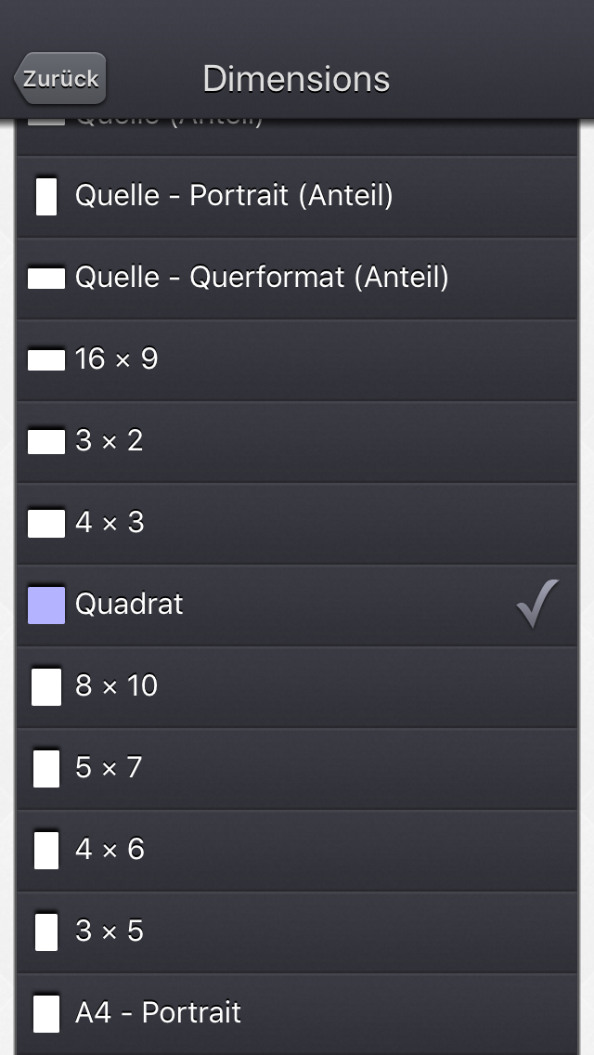The image size is (594, 1055).
Task: Select the Quelle - Querformat (Anteil) option
Action: 262,278
